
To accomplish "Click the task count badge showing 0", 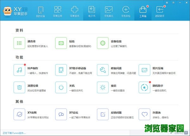I will pyautogui.click(x=186, y=133).
